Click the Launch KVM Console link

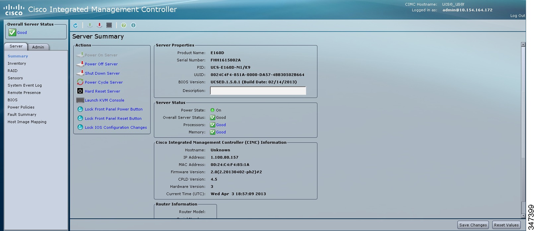(105, 100)
